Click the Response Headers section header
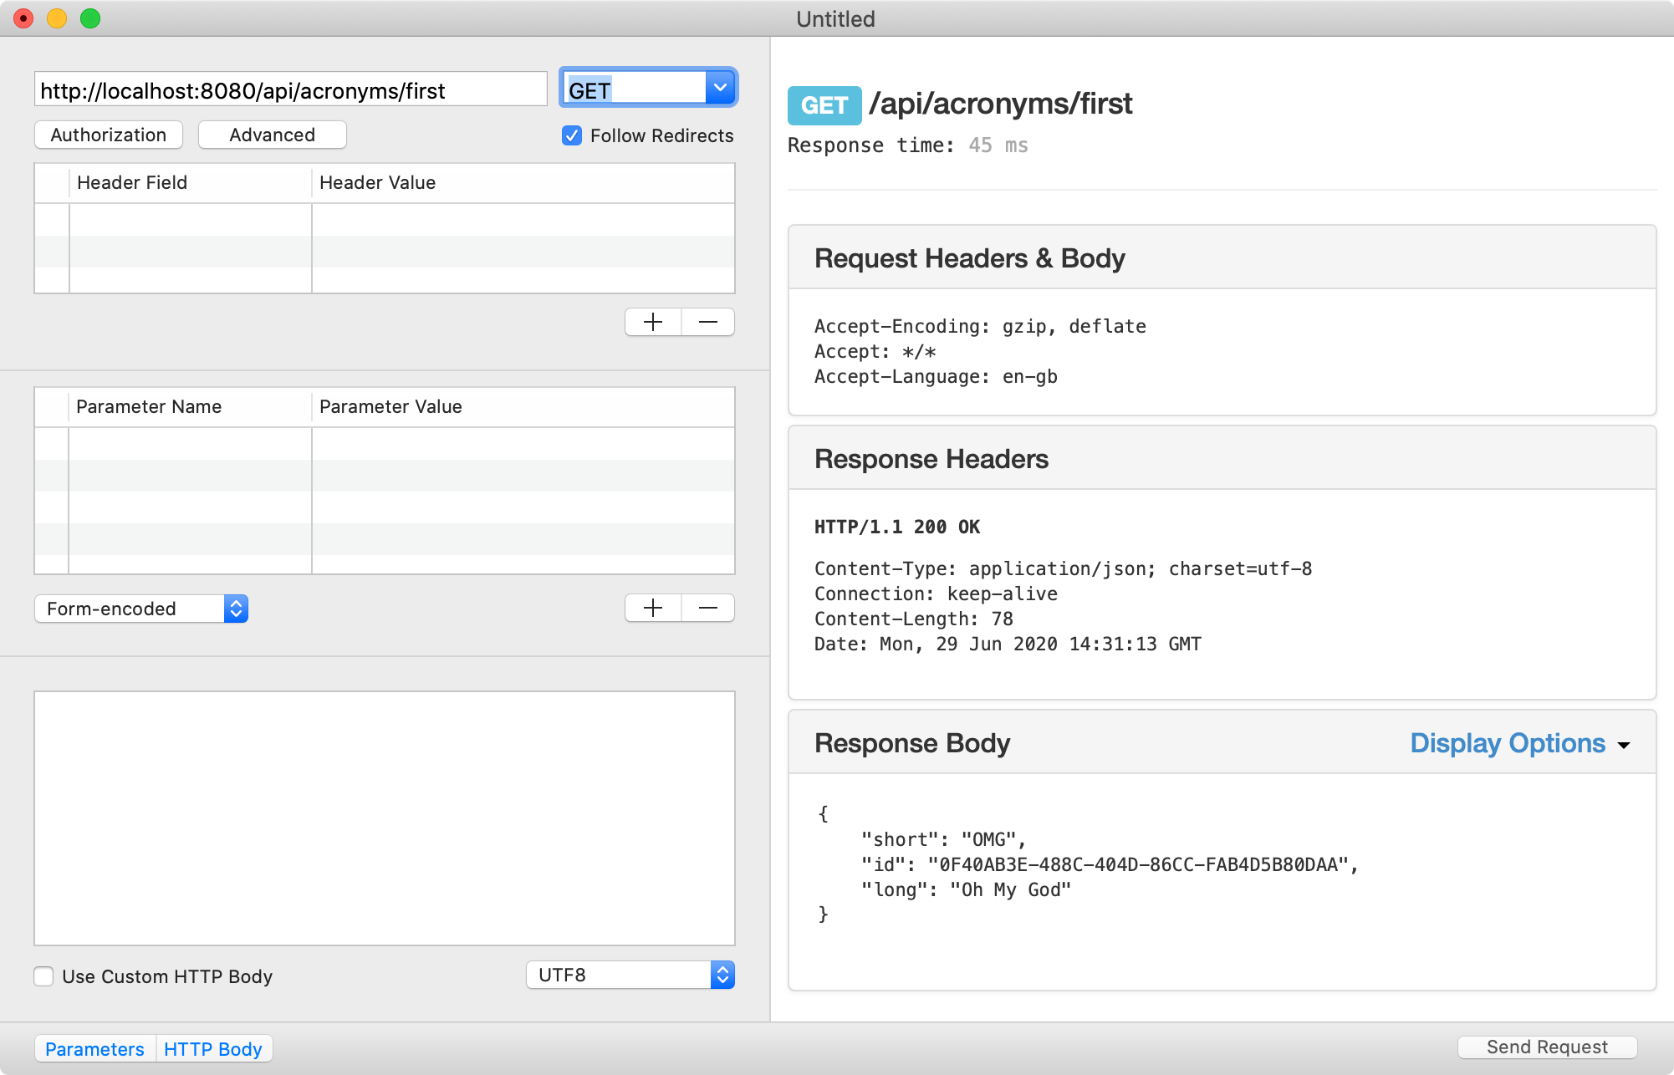 [1222, 458]
